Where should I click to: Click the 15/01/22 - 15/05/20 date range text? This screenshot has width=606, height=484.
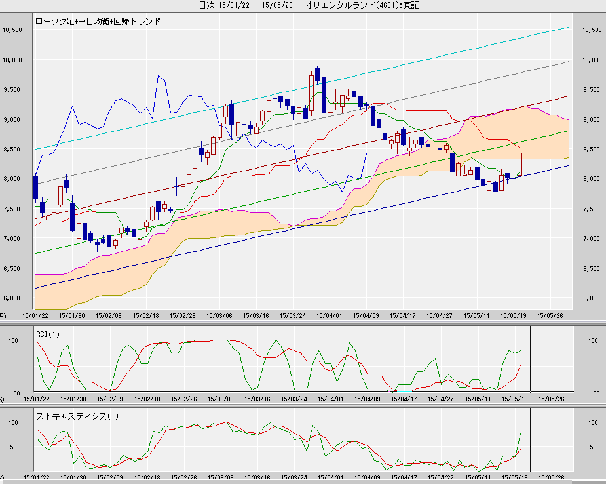(x=256, y=5)
